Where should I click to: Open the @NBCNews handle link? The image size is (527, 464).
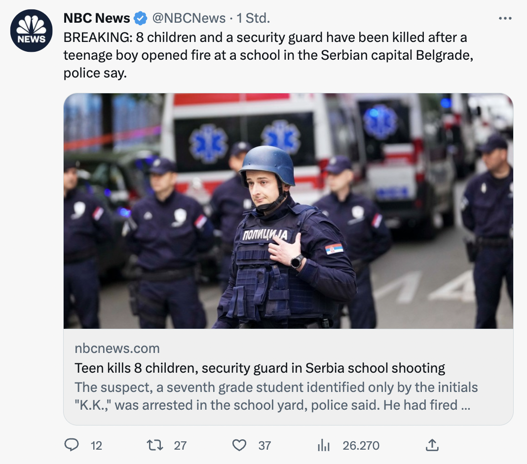click(188, 18)
